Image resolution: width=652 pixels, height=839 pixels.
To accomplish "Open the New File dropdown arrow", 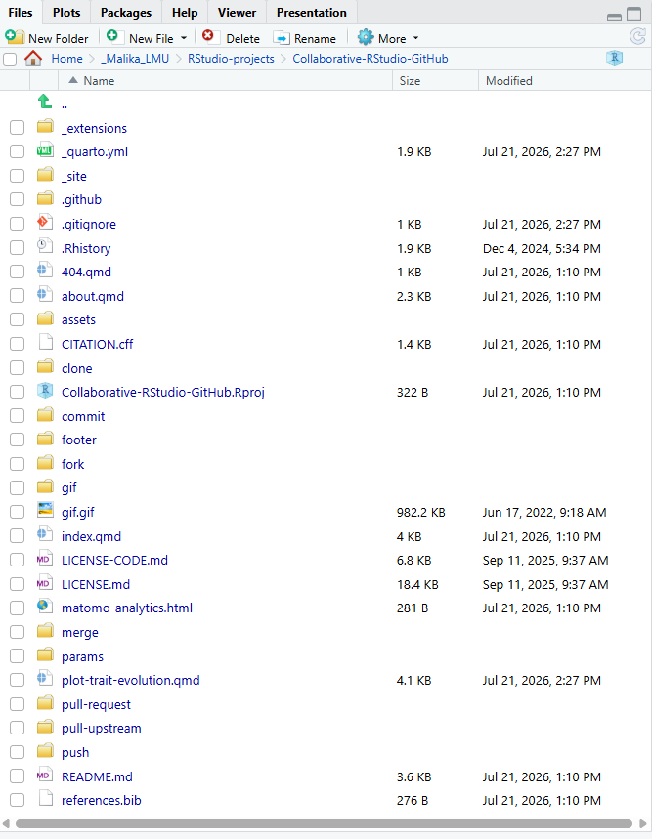I will coord(184,38).
